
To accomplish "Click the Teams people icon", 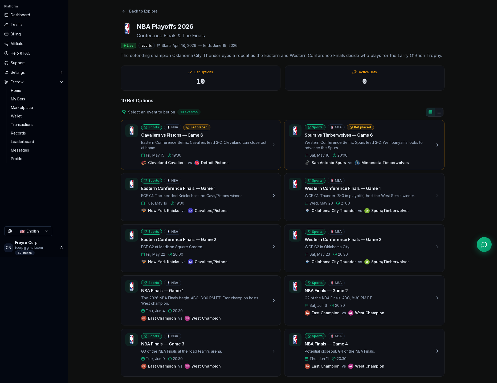I will point(6,25).
